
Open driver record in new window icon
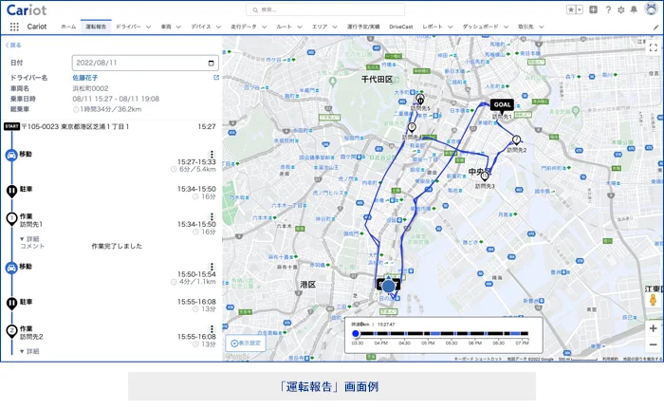click(x=215, y=77)
